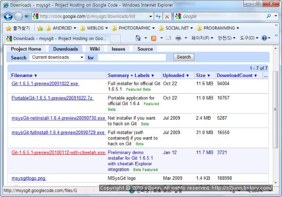This screenshot has width=282, height=197.
Task: Click the Read Mail icon
Action: click(x=168, y=38)
